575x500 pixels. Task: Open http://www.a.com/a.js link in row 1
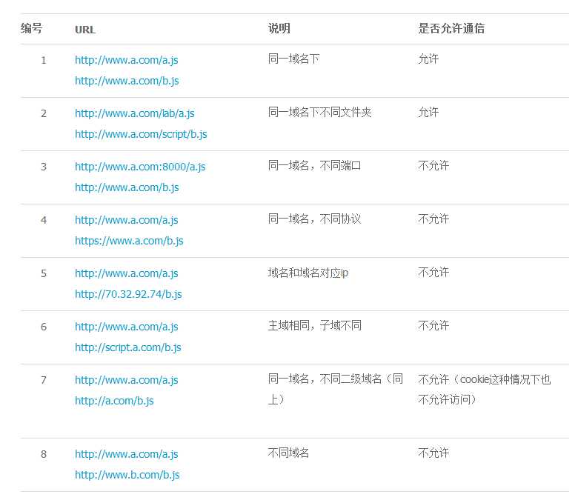click(x=127, y=60)
